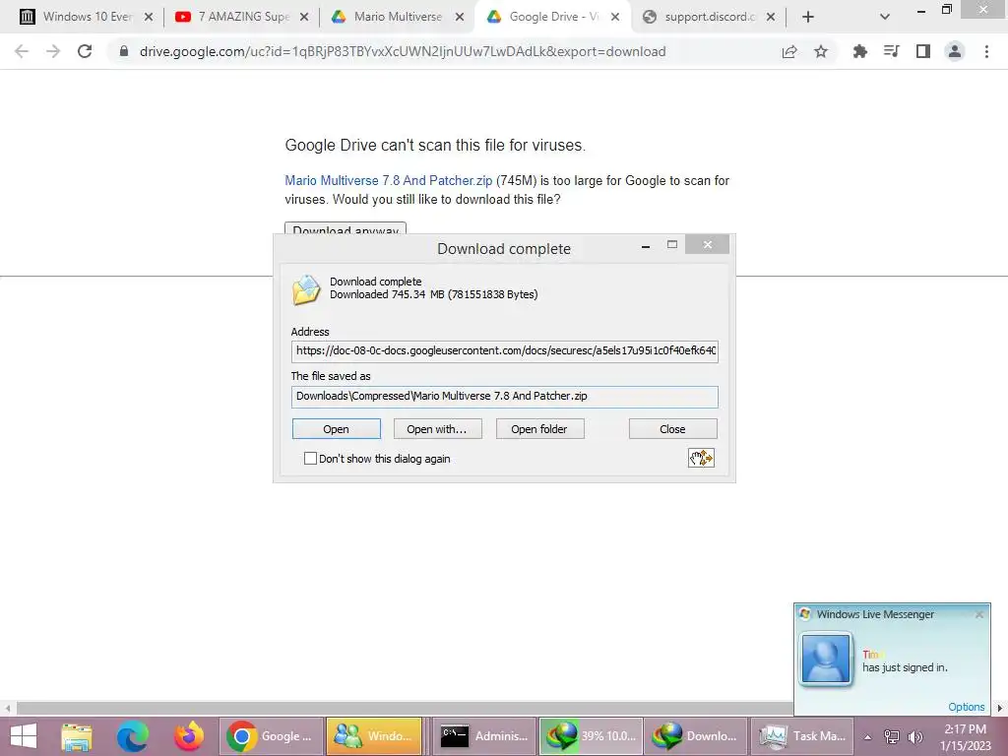Launch Firefox from taskbar
The width and height of the screenshot is (1008, 756).
coord(189,736)
